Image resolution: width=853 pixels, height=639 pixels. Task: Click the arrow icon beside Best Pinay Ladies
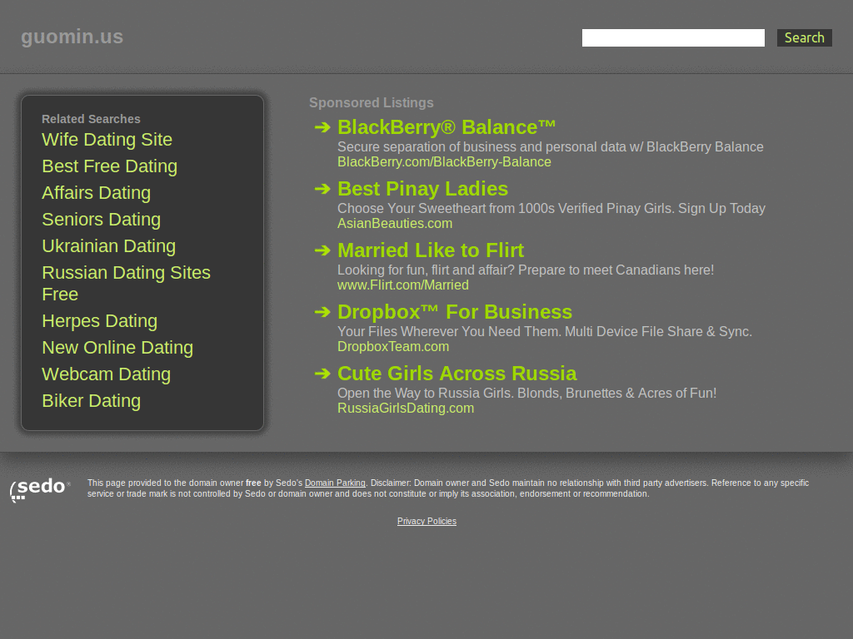click(x=322, y=189)
